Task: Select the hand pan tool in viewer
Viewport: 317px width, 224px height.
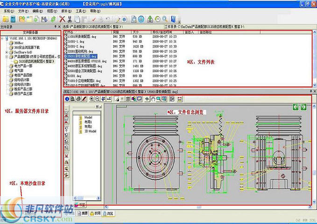Action: 153,99
